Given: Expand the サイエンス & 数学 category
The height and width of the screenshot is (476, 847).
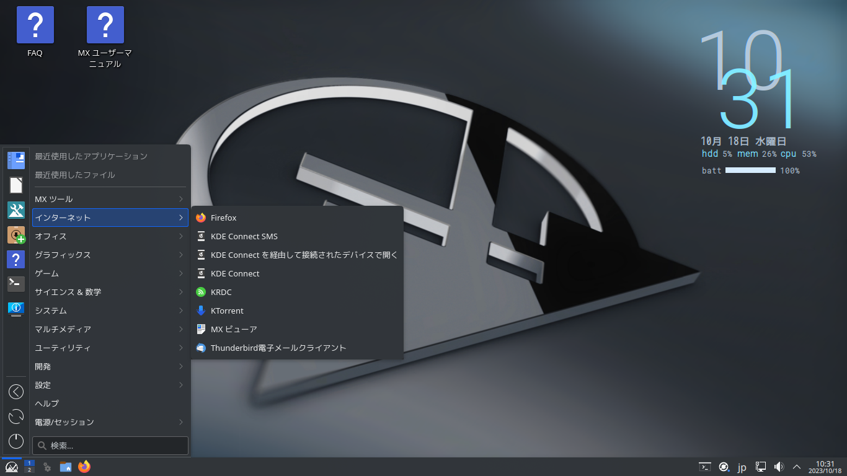Looking at the screenshot, I should 109,292.
